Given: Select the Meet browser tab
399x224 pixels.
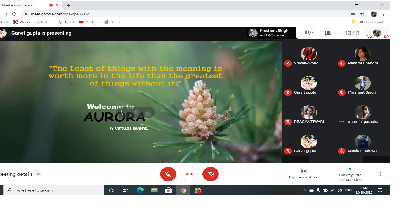Looking at the screenshot, I should click(25, 5).
